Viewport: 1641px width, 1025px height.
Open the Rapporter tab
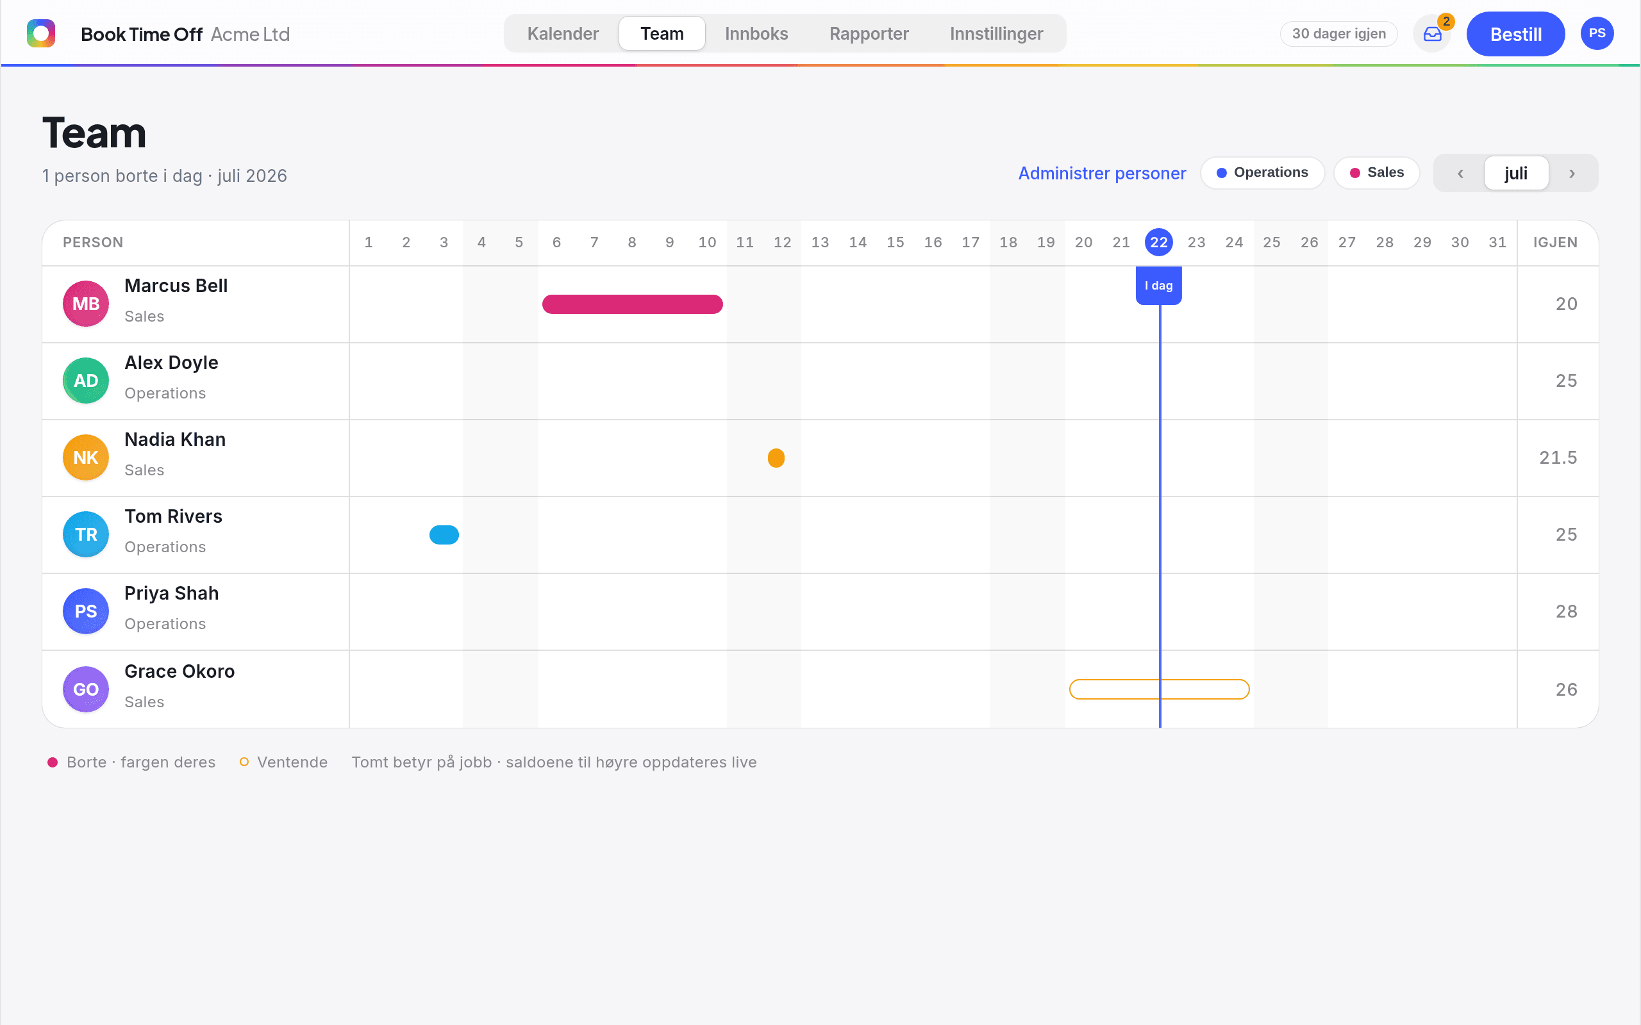[x=869, y=34]
